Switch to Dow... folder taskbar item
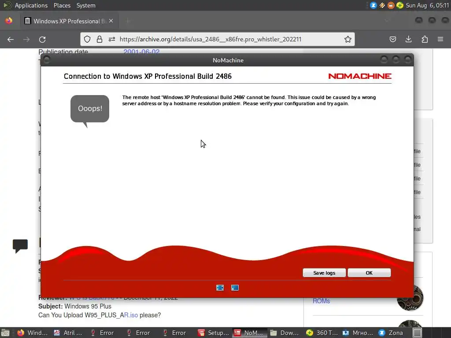Screen dimensions: 451x338 tap(285, 333)
